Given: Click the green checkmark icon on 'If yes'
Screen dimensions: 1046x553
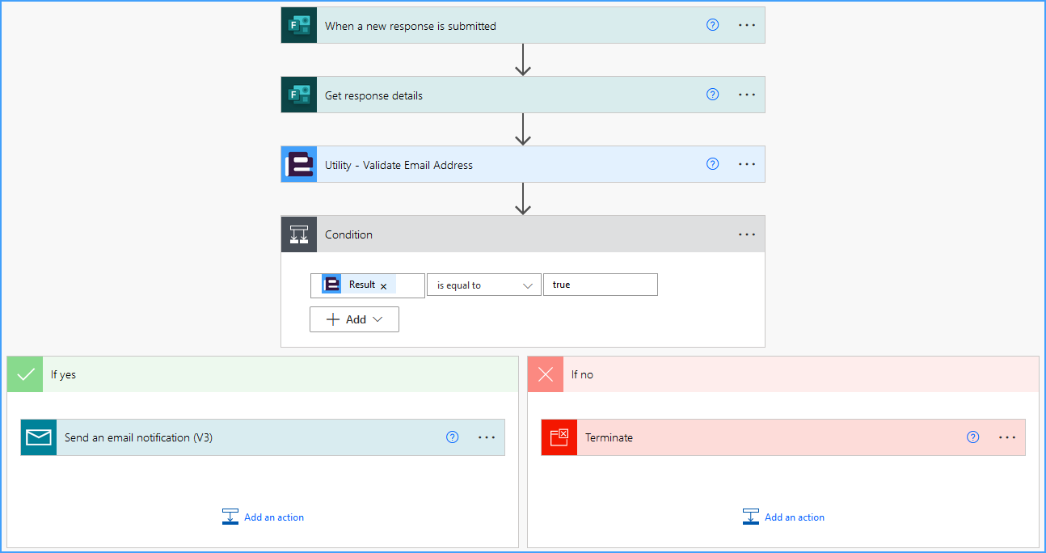Looking at the screenshot, I should click(x=25, y=374).
